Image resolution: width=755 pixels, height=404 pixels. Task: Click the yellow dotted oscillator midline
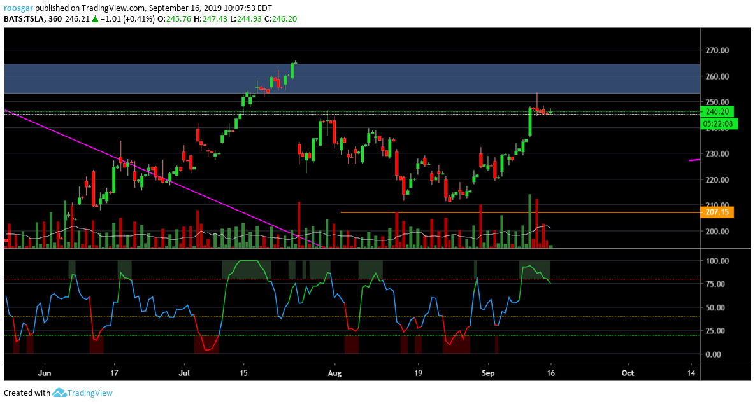352,316
